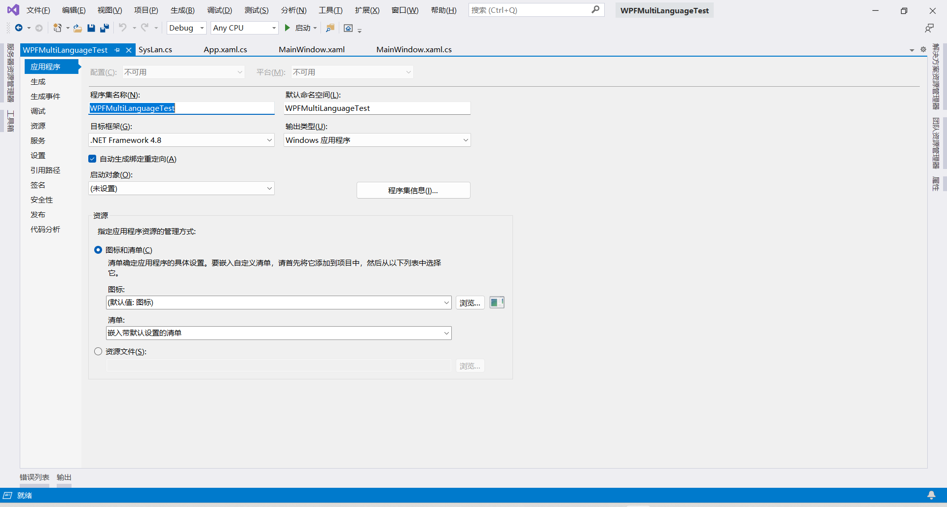This screenshot has height=507, width=947.
Task: Open the startup object (未设置) dropdown
Action: pos(182,188)
